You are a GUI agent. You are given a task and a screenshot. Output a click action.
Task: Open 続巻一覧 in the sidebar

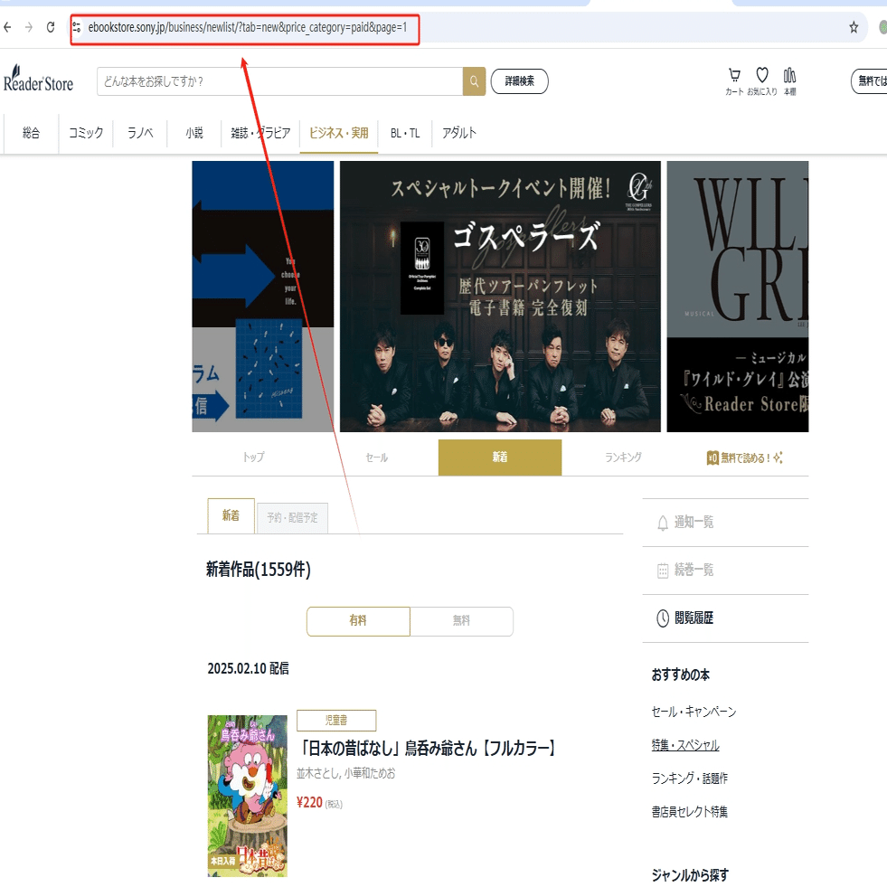[726, 571]
